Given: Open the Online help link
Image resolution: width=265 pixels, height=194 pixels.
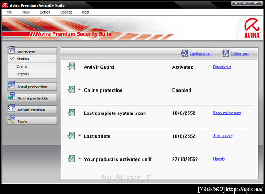Looking at the screenshot, I should 240,54.
